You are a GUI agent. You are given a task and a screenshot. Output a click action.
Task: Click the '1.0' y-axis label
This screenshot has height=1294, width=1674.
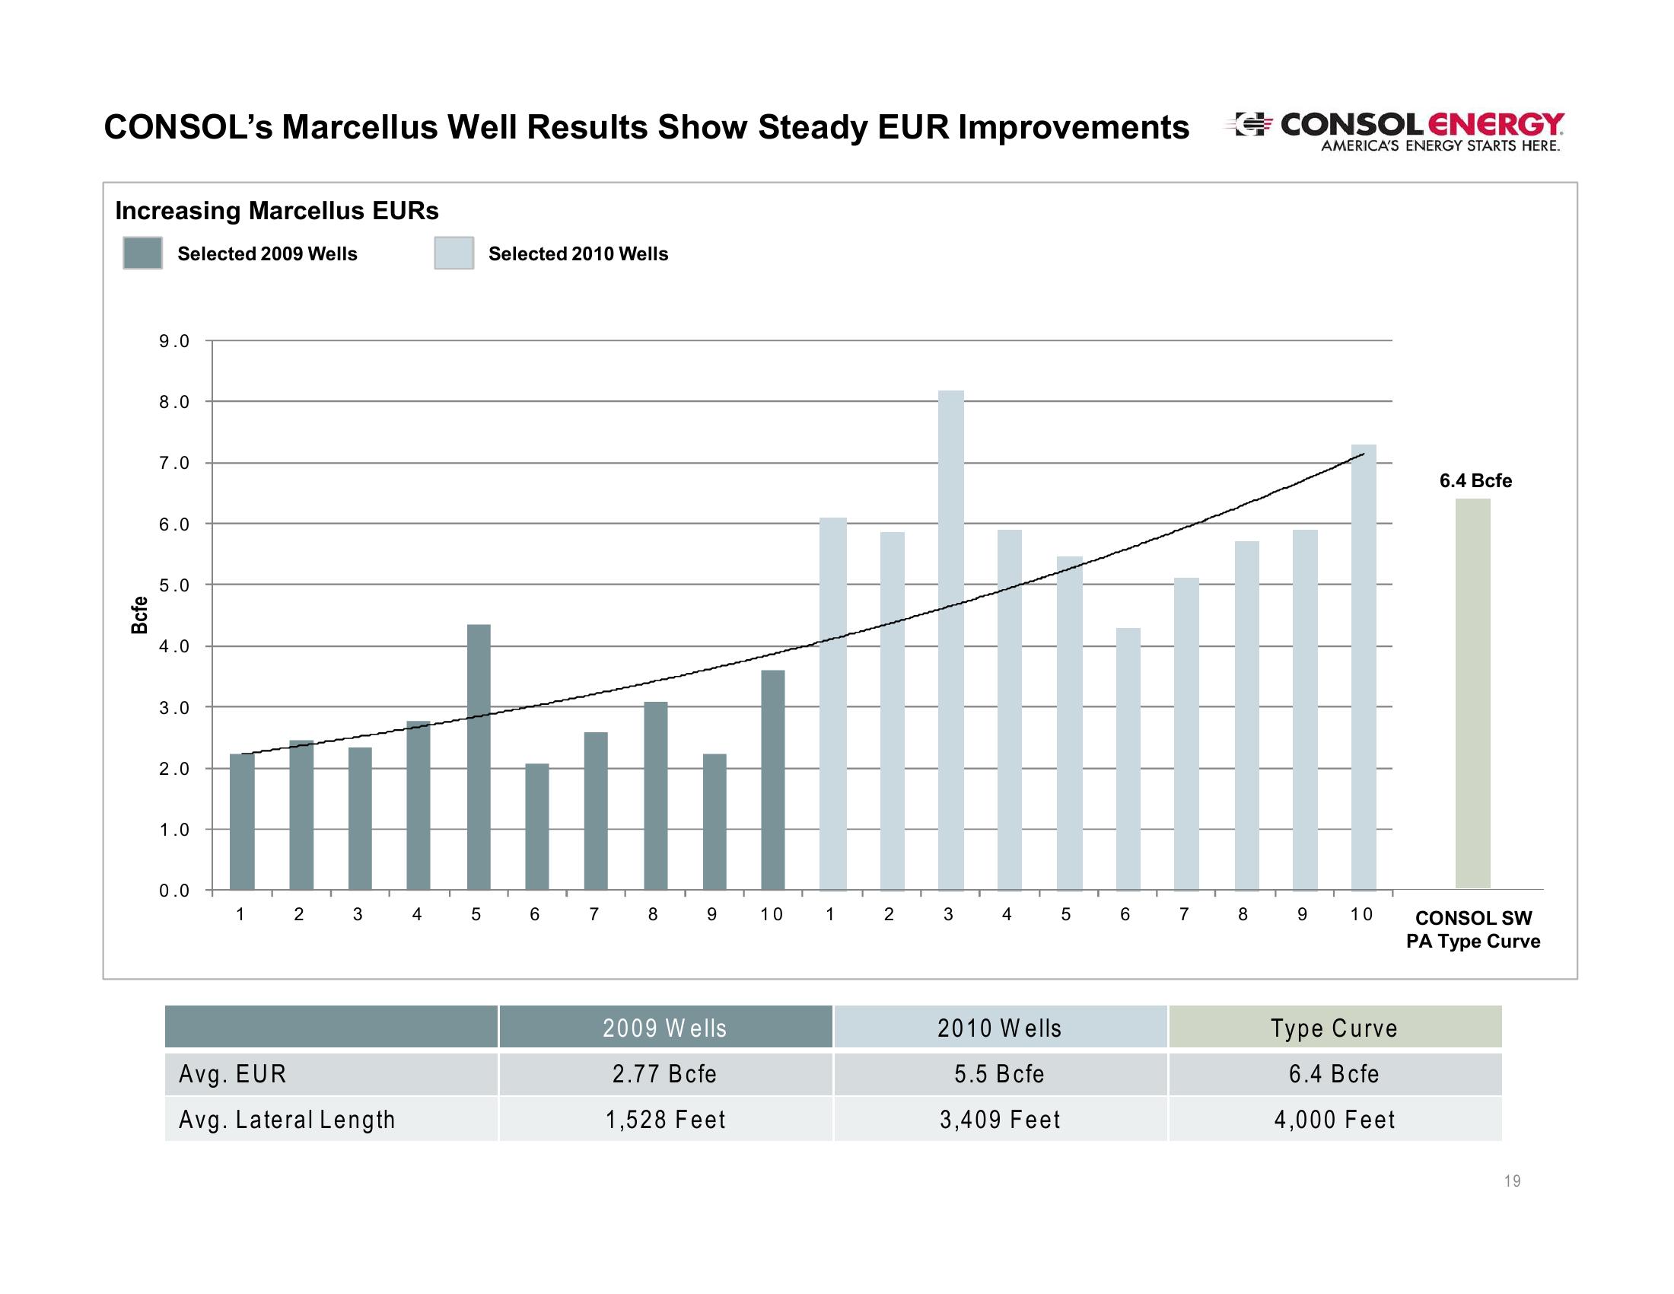pos(174,830)
